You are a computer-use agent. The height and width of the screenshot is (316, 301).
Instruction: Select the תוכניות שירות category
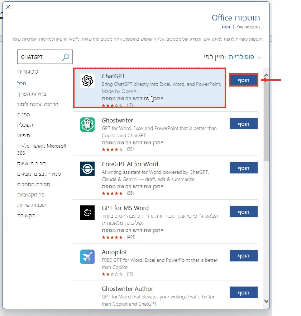(x=32, y=205)
